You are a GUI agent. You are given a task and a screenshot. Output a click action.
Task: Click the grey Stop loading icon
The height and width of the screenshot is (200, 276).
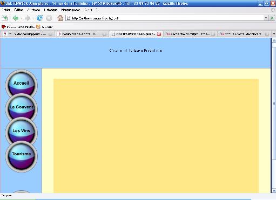(49, 18)
